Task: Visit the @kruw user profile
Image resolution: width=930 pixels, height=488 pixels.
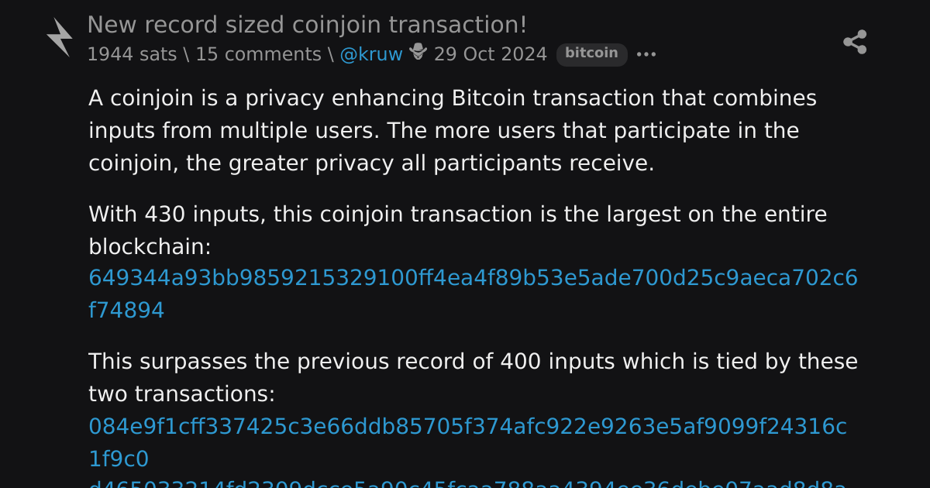Action: [x=371, y=54]
